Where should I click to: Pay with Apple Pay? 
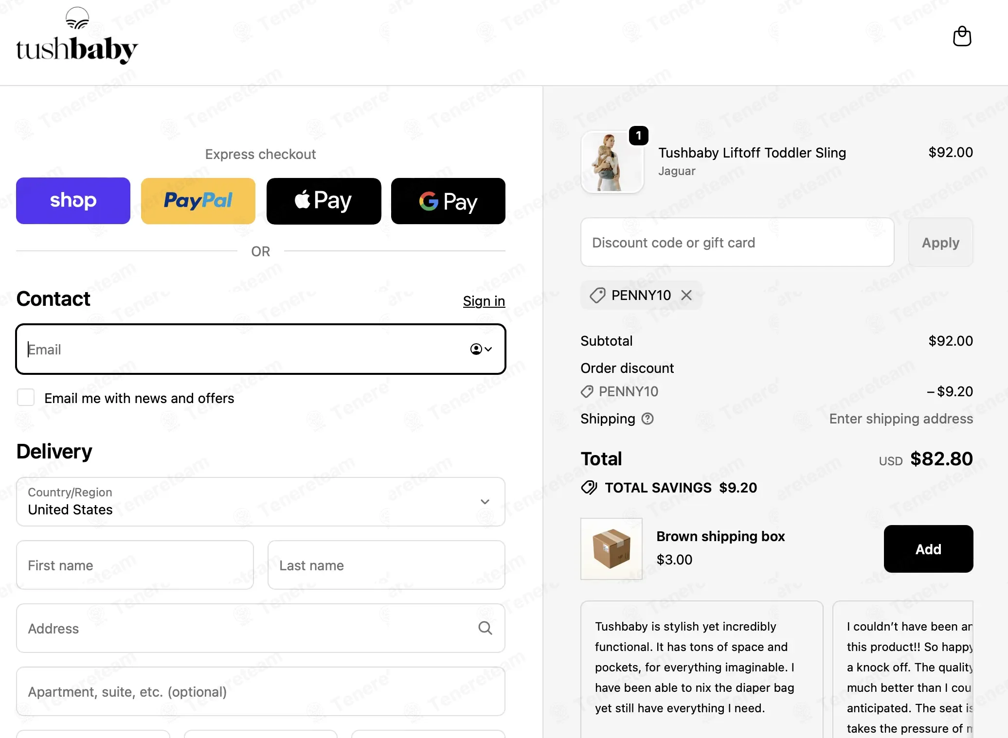[x=324, y=201]
